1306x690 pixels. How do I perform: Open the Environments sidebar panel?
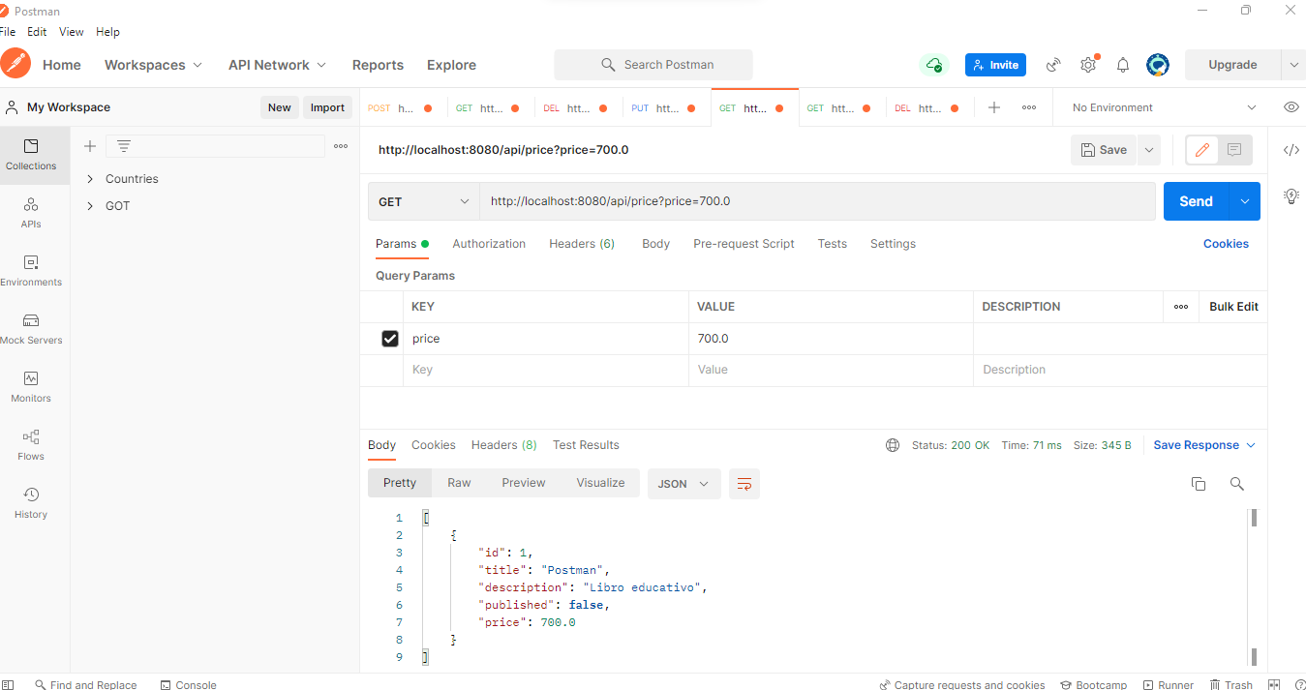(31, 271)
